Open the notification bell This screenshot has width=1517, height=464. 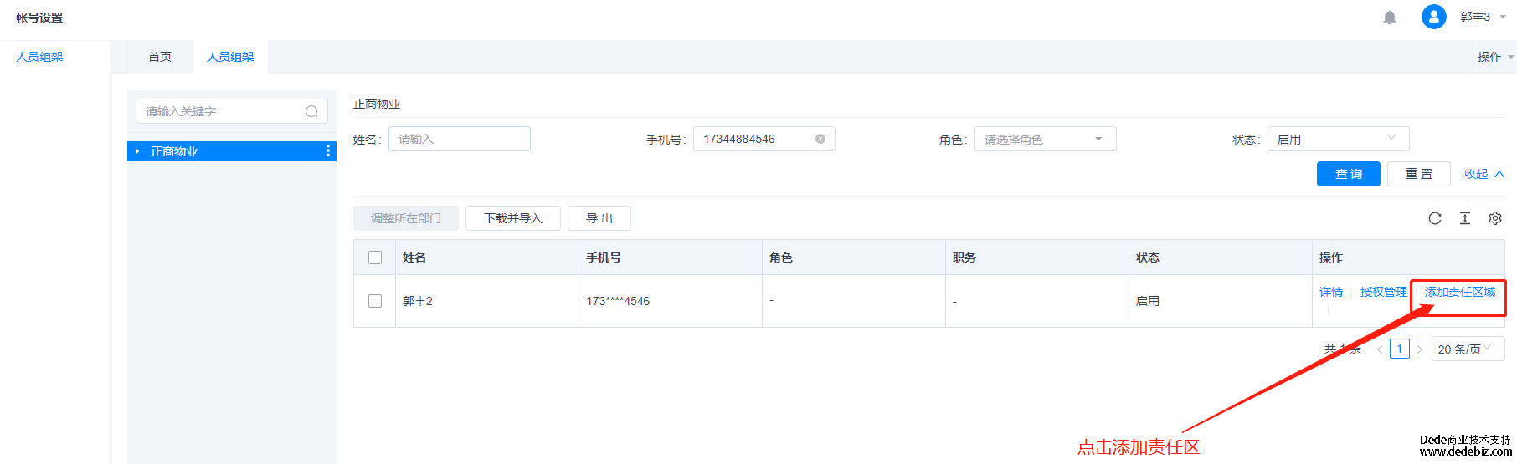(1390, 18)
